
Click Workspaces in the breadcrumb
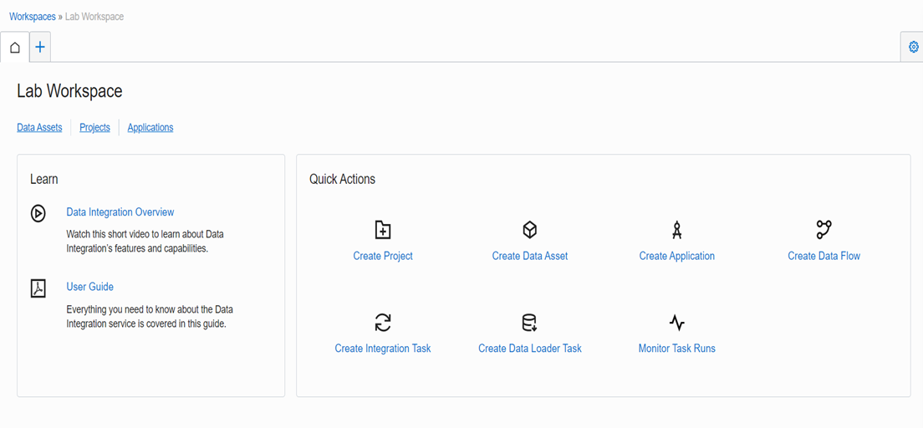point(33,17)
